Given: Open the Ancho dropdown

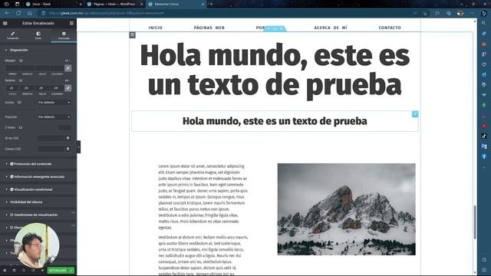Looking at the screenshot, I should coord(54,102).
